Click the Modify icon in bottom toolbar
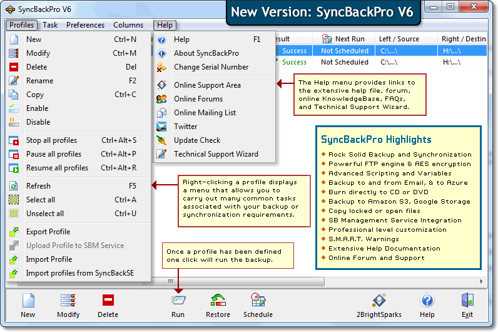Image resolution: width=498 pixels, height=332 pixels. click(x=68, y=301)
